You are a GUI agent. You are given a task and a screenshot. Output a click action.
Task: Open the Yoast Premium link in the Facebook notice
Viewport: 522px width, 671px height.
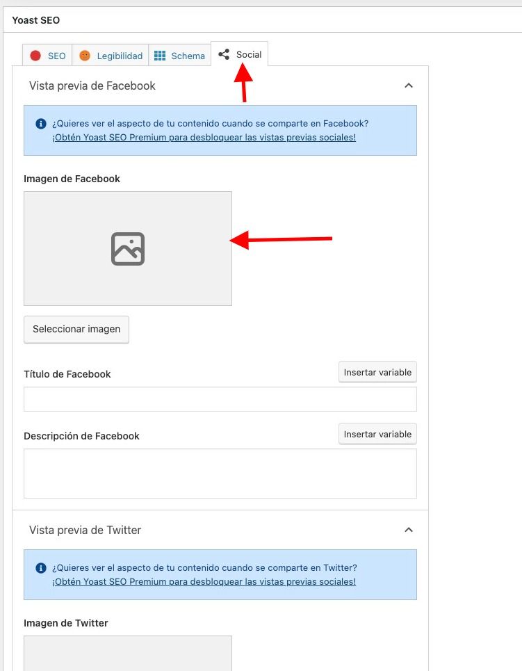(x=204, y=138)
